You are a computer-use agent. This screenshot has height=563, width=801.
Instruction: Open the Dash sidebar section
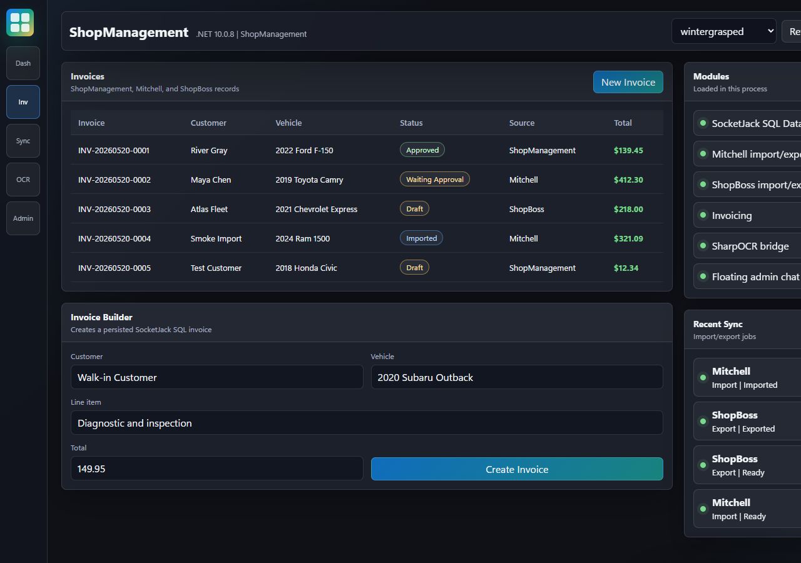[x=23, y=63]
